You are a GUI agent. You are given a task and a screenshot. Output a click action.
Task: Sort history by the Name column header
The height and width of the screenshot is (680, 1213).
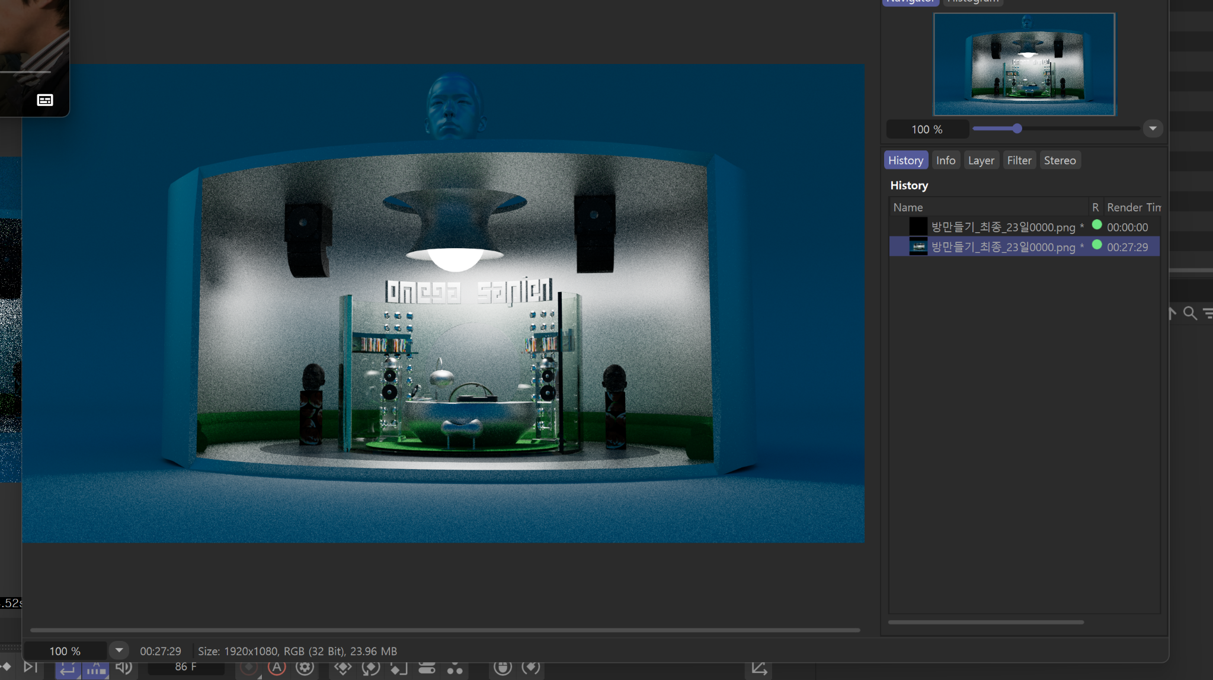[989, 207]
